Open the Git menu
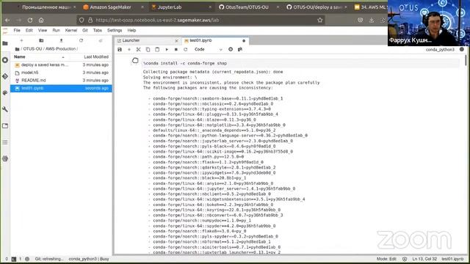The height and width of the screenshot is (264, 470). (85, 31)
